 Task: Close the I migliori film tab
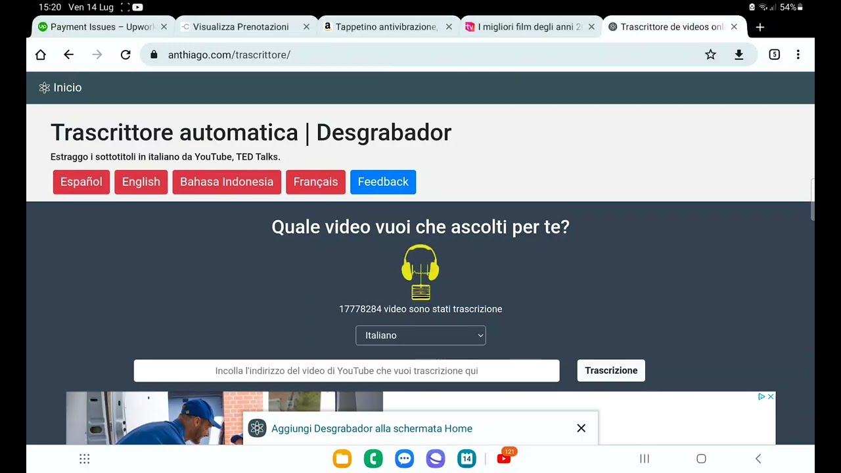(x=591, y=27)
